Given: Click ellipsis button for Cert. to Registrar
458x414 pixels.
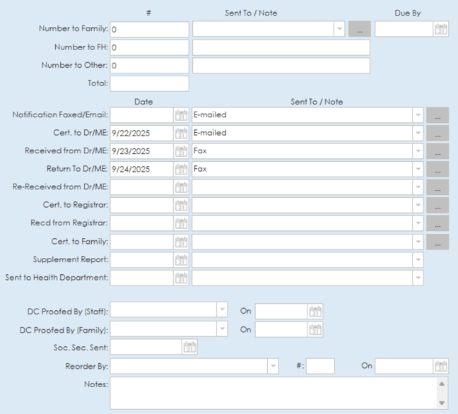Looking at the screenshot, I should pos(438,206).
